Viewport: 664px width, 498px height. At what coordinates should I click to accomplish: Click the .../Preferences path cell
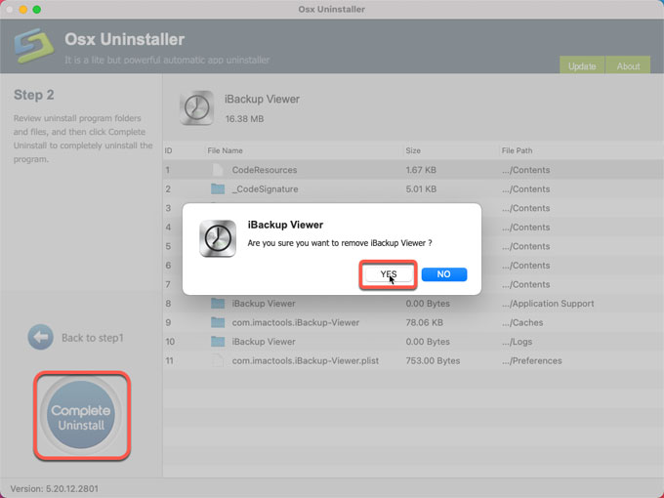coord(532,360)
